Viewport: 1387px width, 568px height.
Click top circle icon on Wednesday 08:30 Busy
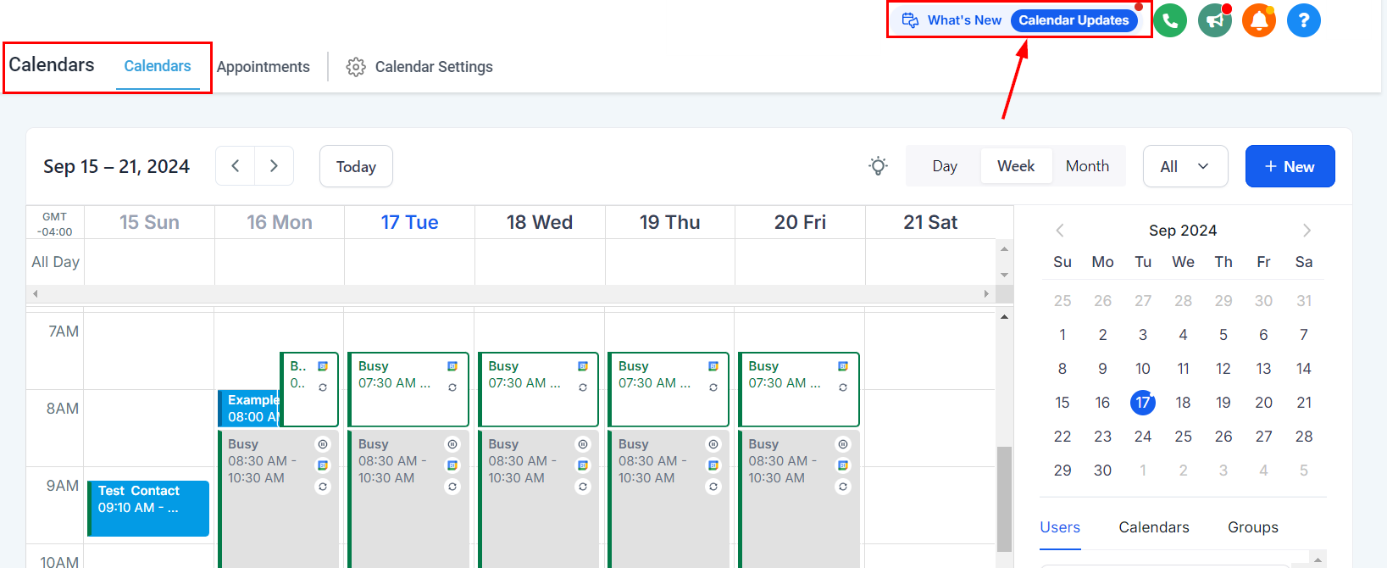click(x=583, y=444)
